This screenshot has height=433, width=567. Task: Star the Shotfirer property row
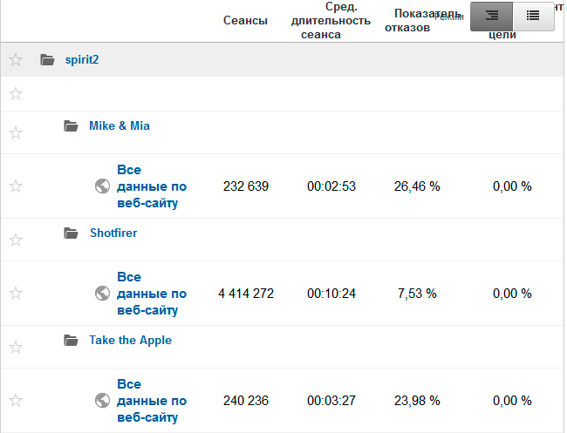15,240
